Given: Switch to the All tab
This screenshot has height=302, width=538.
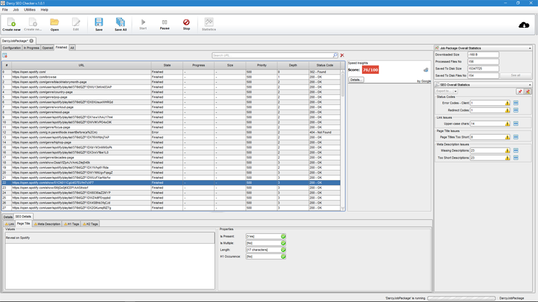Looking at the screenshot, I should point(72,47).
